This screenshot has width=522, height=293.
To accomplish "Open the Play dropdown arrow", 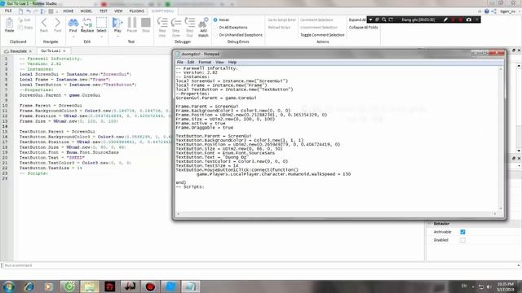I will pyautogui.click(x=117, y=36).
